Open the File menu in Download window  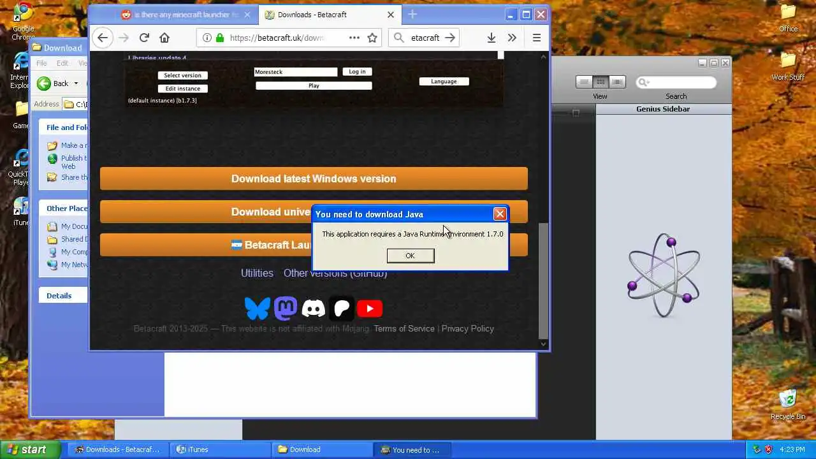tap(41, 63)
